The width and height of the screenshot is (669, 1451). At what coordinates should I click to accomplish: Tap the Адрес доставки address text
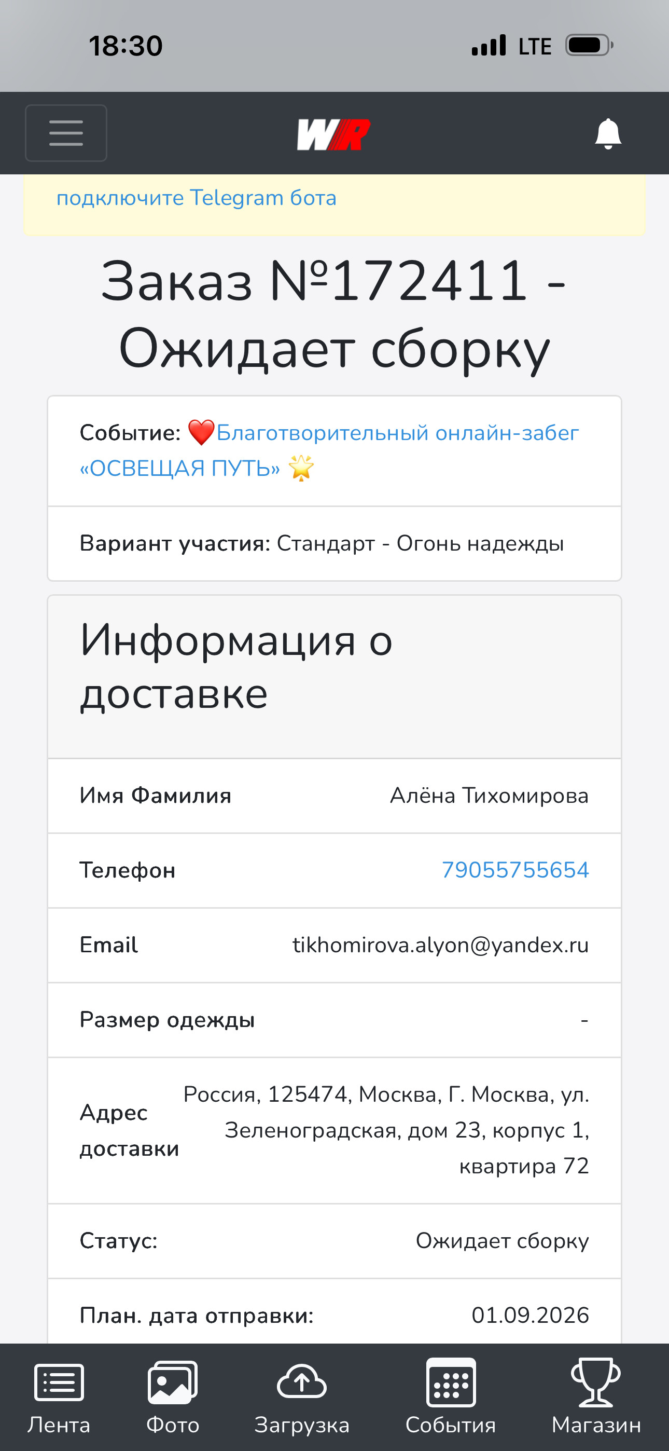pyautogui.click(x=386, y=1130)
